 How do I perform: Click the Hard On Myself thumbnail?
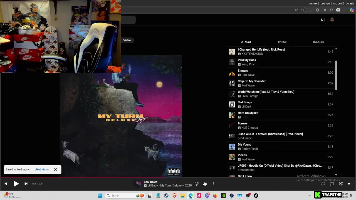click(232, 115)
